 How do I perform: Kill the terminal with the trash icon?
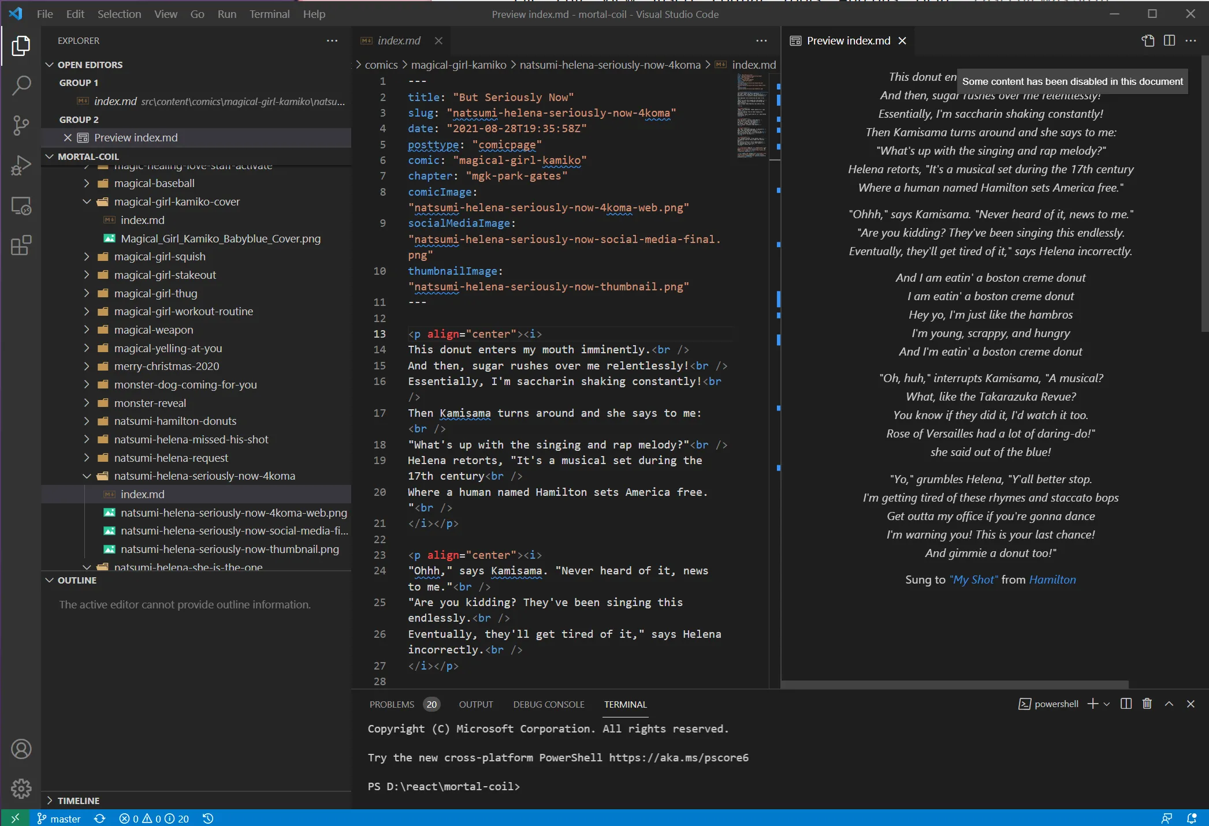(x=1147, y=704)
